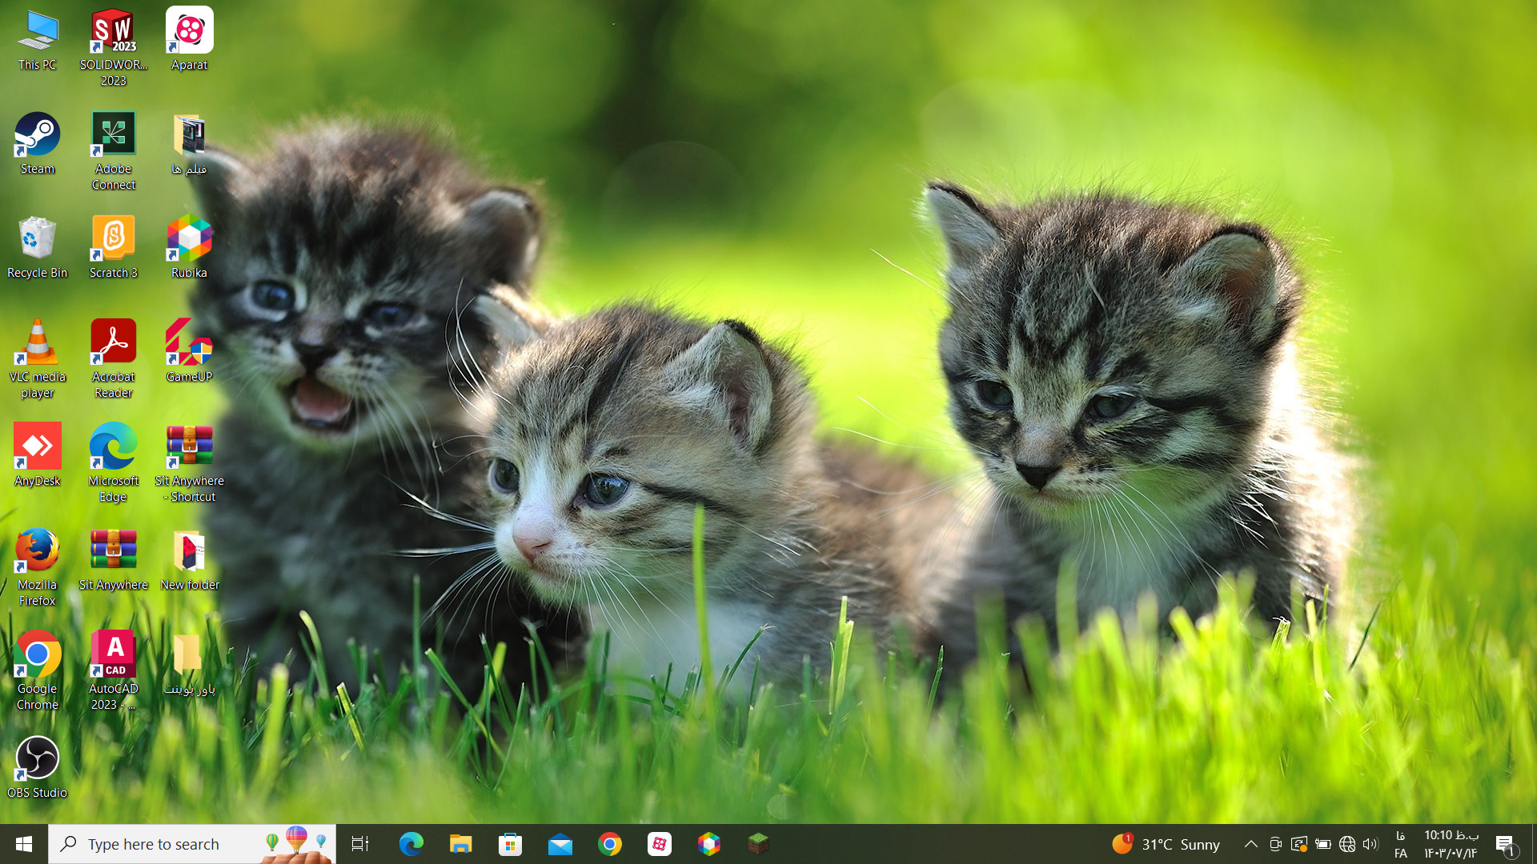Switch the FA input language indicator
This screenshot has width=1537, height=864.
(1400, 845)
